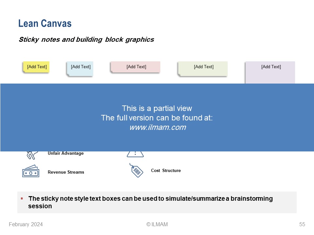
Task: Click the Unfair Advantage label
Action: [x=65, y=153]
